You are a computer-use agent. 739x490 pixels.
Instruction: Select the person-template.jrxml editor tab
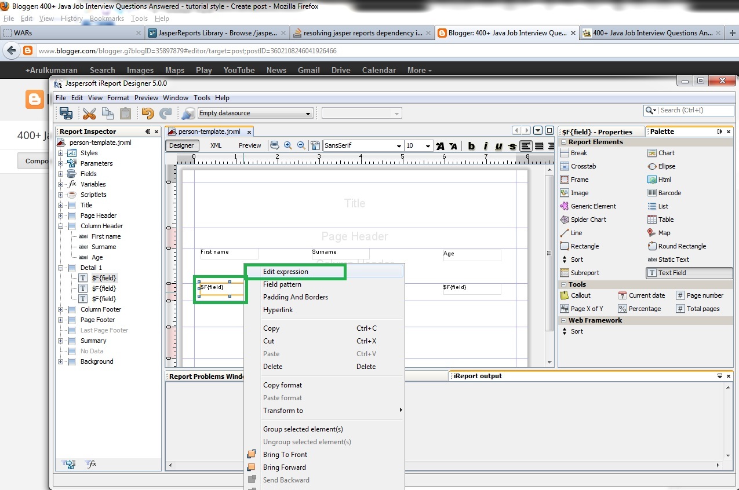(x=209, y=131)
